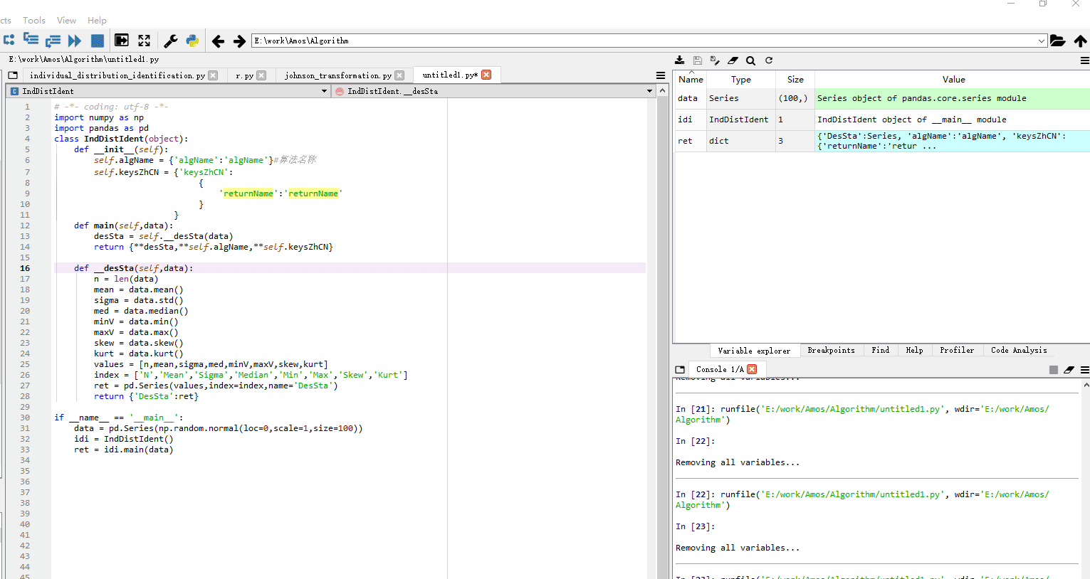Open the Variable explorer options hamburger menu
Screen dimensions: 1090x579
tap(1085, 60)
